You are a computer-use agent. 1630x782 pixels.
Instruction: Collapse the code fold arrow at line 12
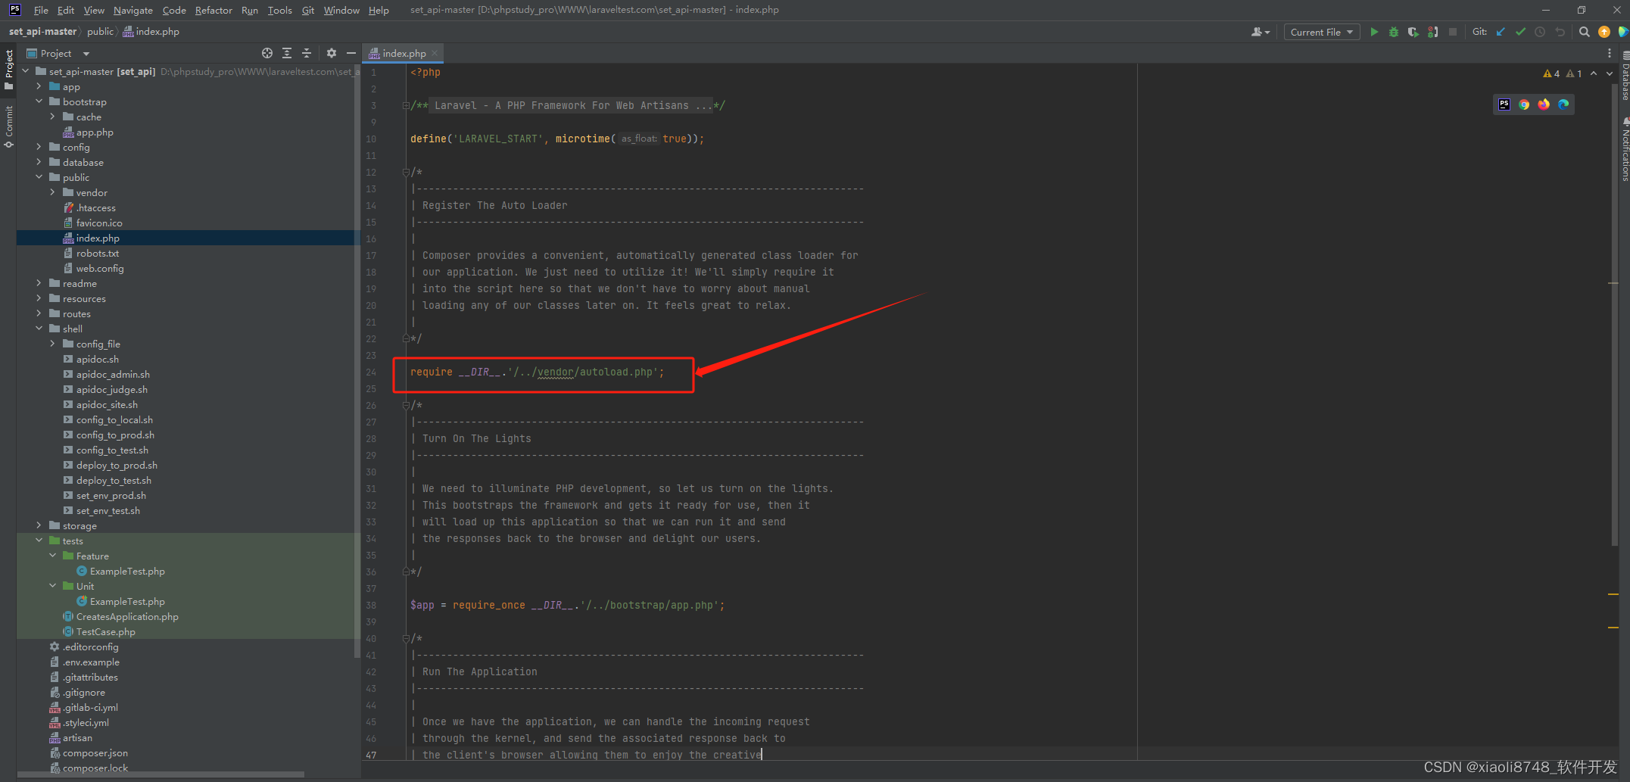(x=405, y=172)
